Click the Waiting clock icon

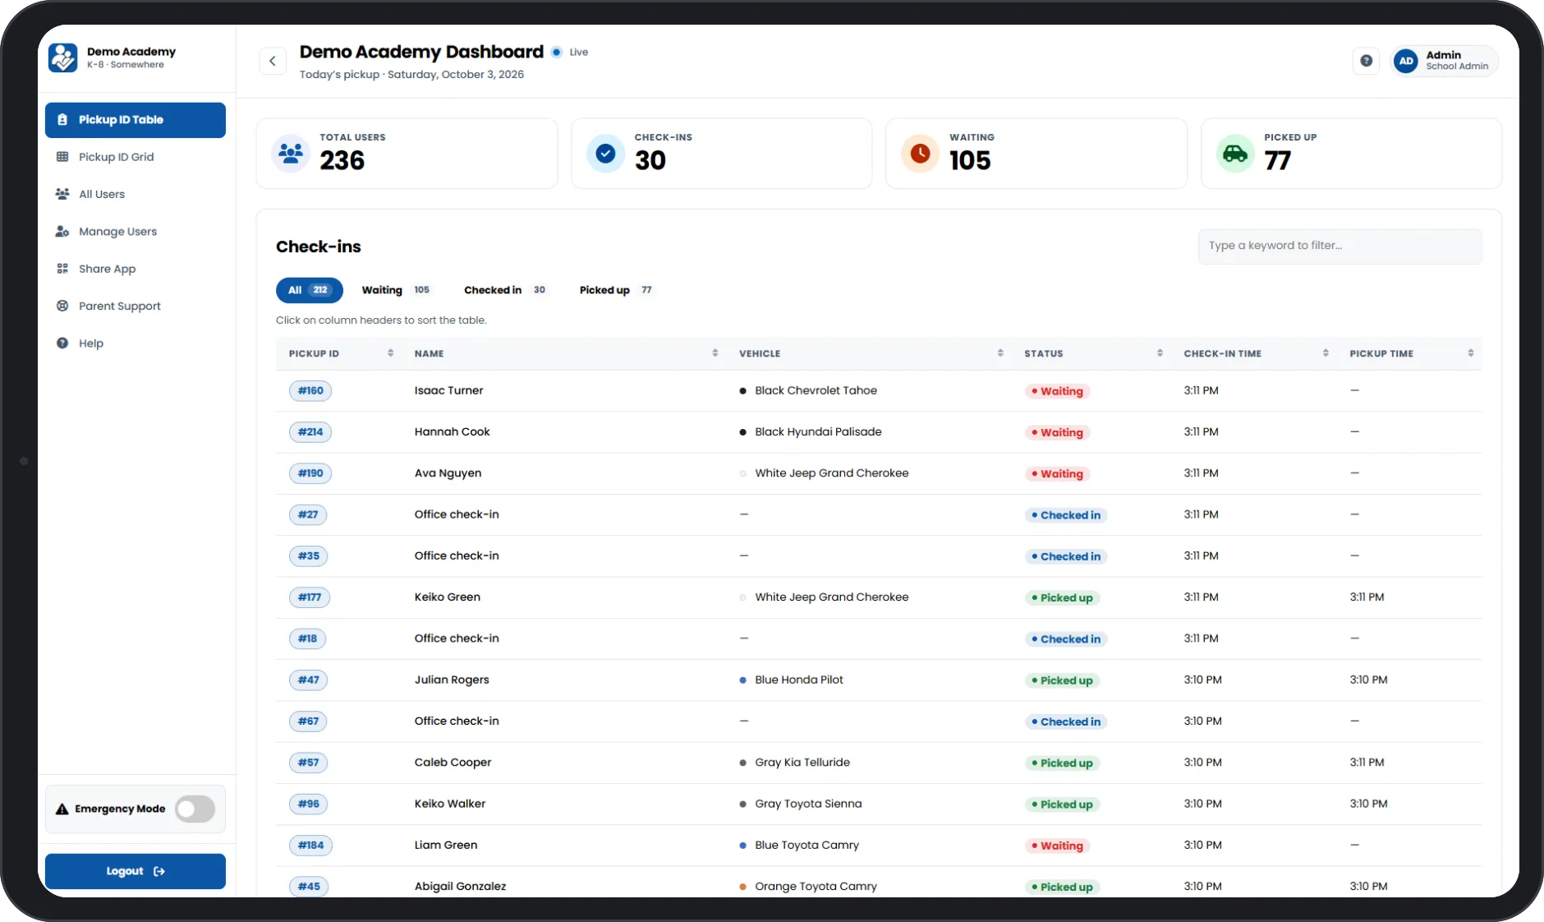click(921, 154)
